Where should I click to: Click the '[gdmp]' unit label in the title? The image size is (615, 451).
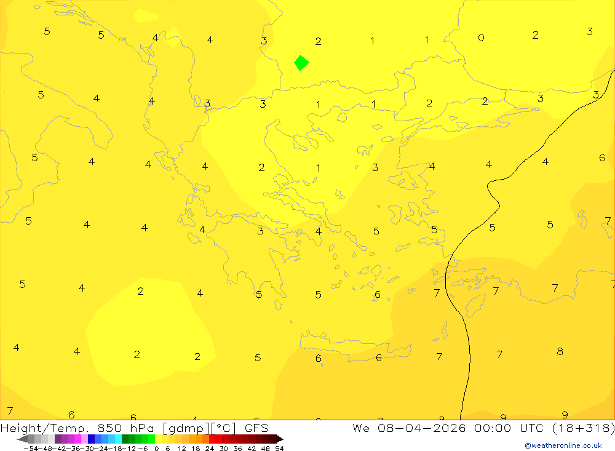pos(186,428)
